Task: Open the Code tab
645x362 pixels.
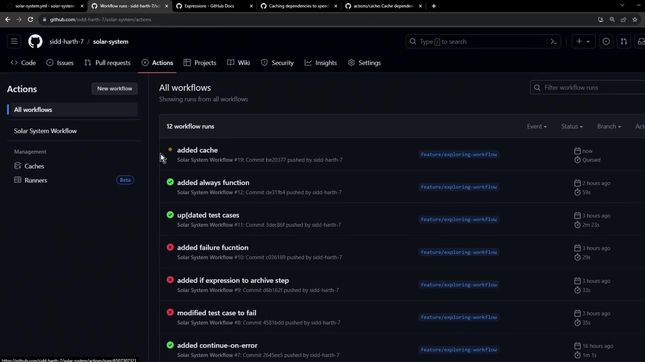Action: 23,63
